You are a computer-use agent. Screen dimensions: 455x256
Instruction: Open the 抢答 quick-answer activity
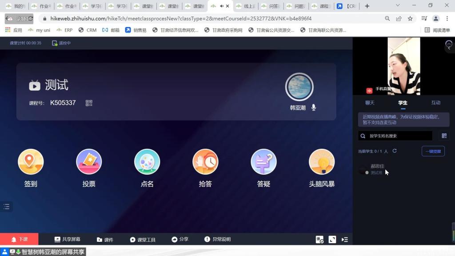coord(205,162)
